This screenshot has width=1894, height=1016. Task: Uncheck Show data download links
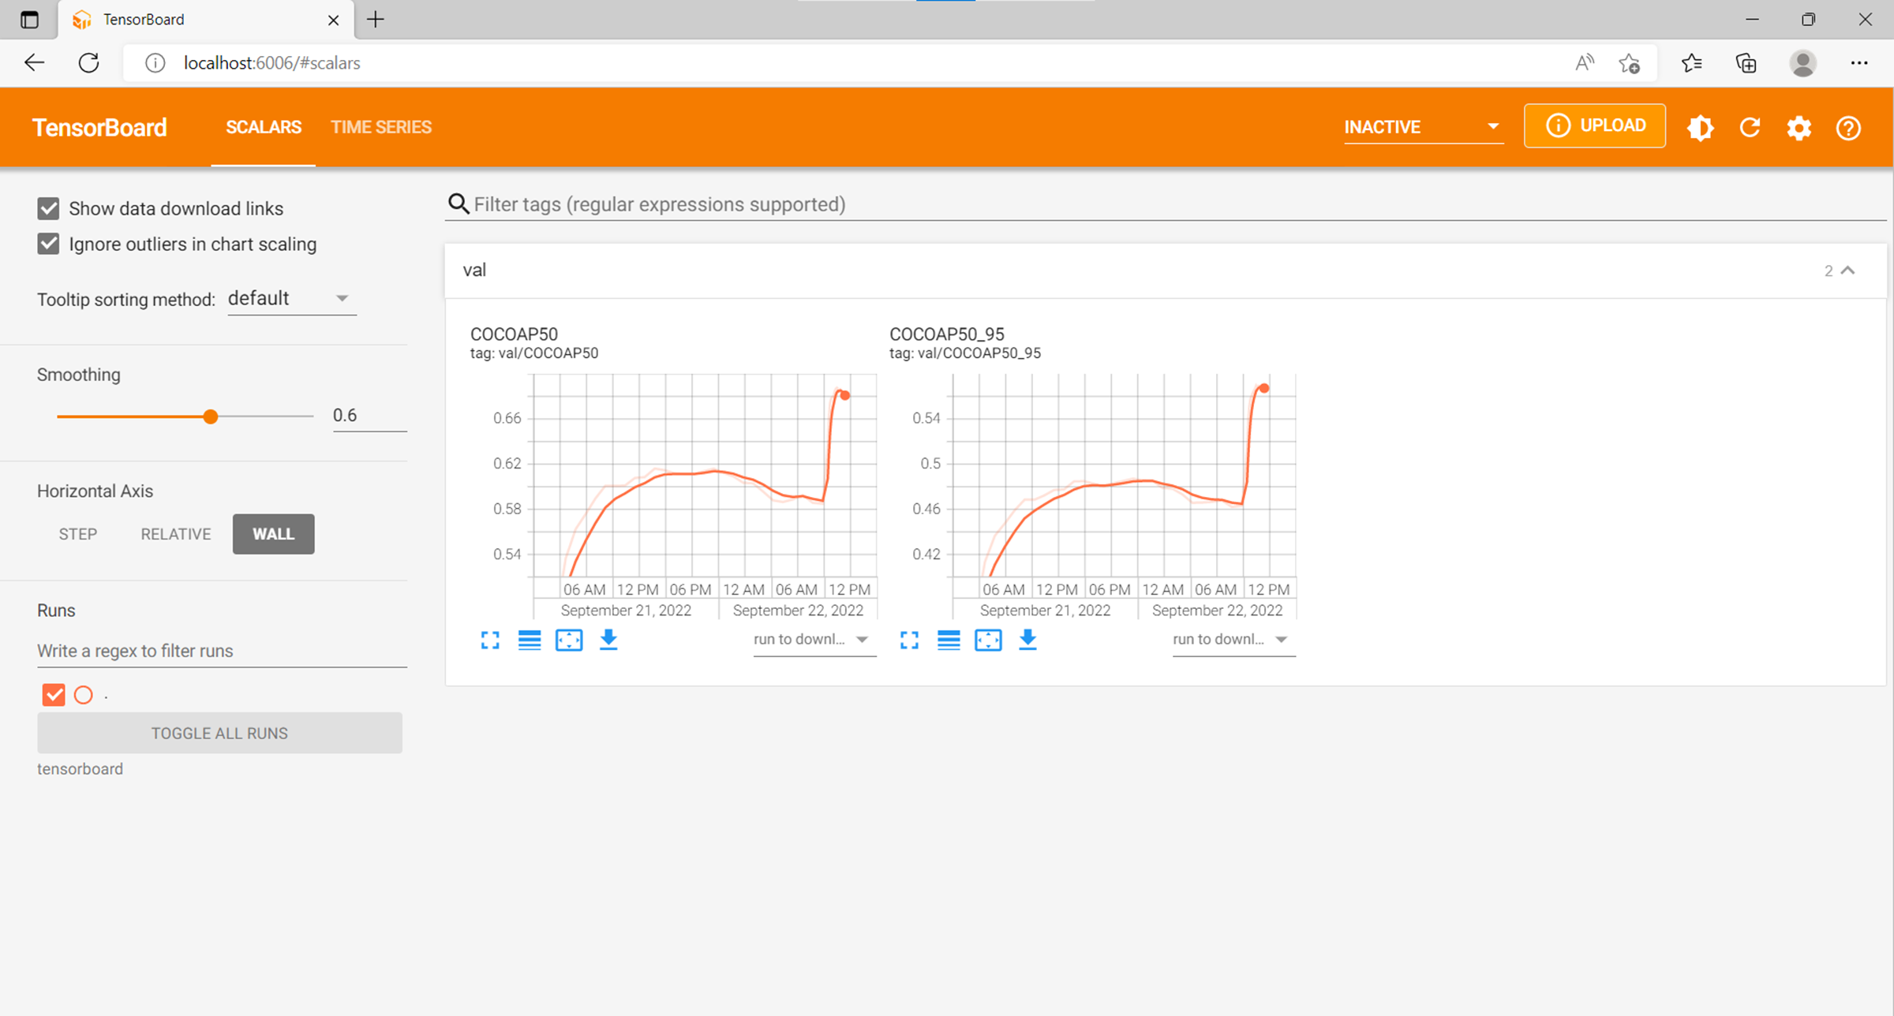tap(49, 208)
